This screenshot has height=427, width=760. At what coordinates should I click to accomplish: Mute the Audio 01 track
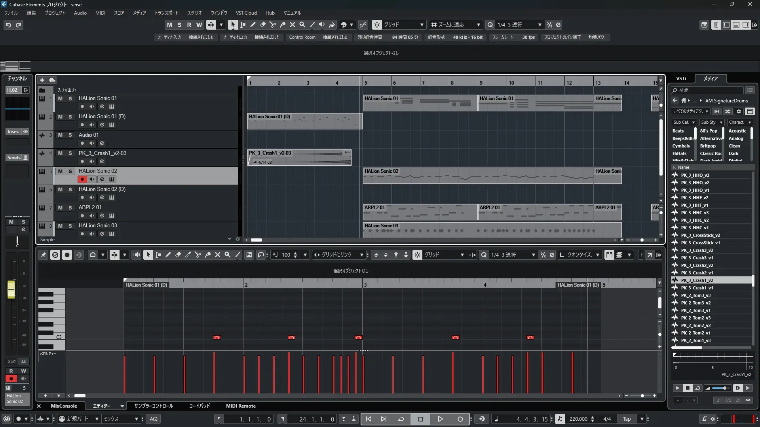[x=60, y=135]
